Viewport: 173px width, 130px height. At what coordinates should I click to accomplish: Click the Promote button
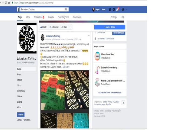click(x=21, y=115)
